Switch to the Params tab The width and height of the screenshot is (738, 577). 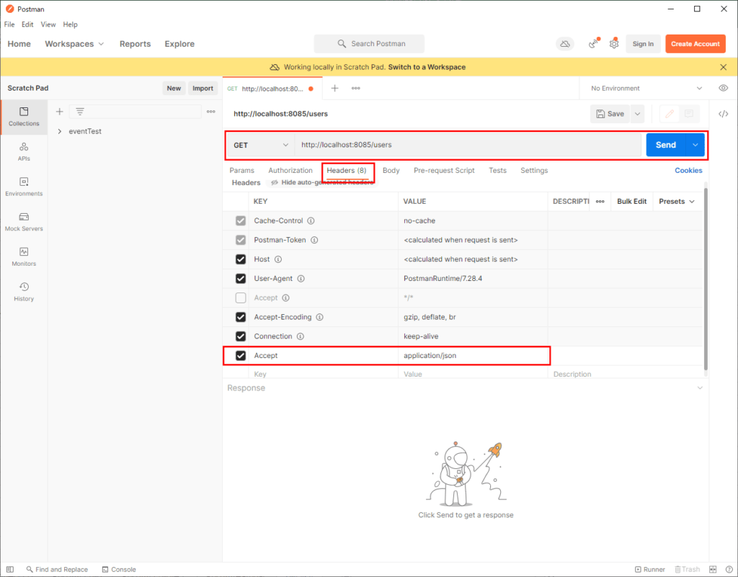pyautogui.click(x=242, y=170)
